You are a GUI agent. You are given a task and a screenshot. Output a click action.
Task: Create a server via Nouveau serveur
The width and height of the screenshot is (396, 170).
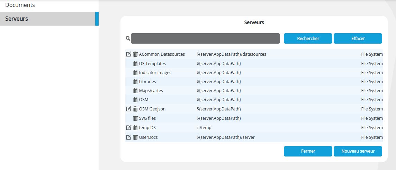(x=358, y=151)
